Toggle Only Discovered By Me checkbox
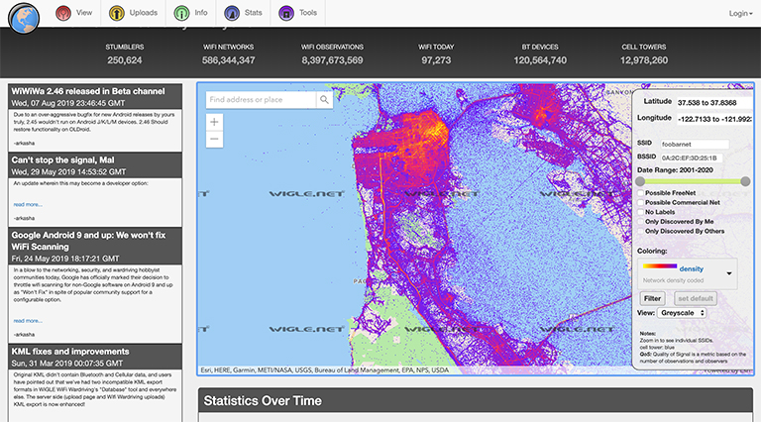Image resolution: width=761 pixels, height=422 pixels. pos(639,221)
